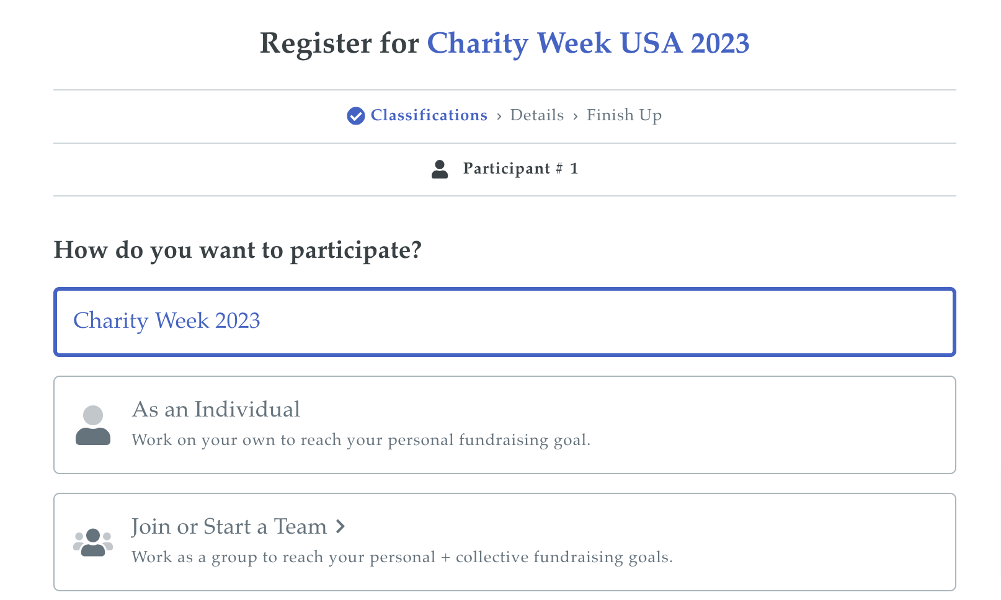
Task: Click the Participant # 1 label
Action: [x=520, y=168]
